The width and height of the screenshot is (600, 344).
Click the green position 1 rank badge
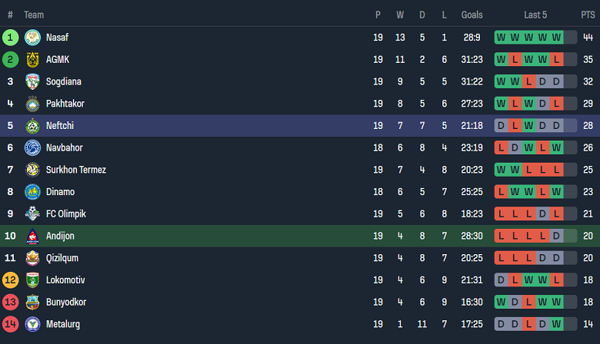(10, 37)
